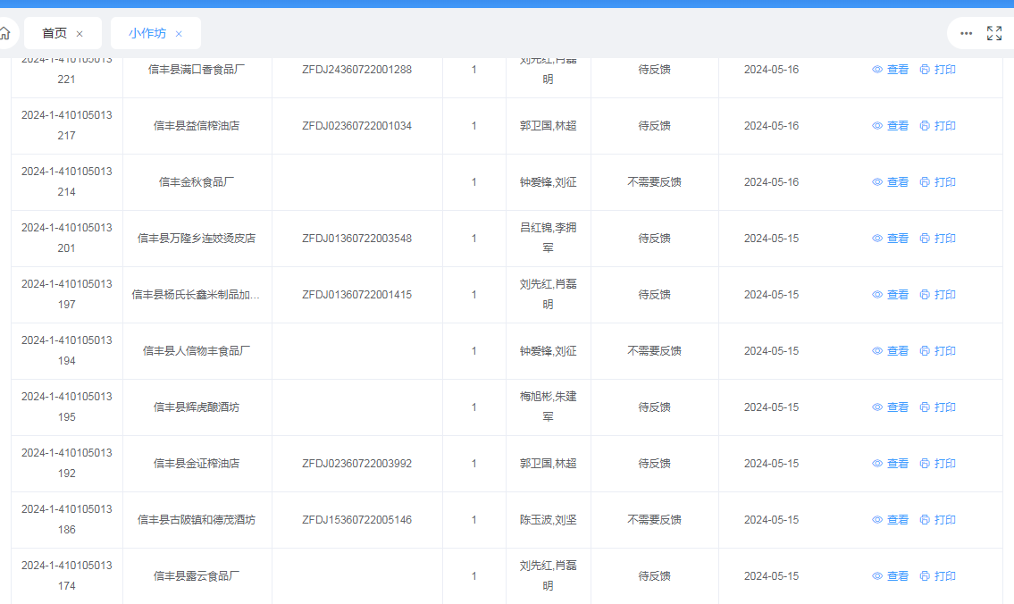This screenshot has width=1014, height=604.
Task: Print record for 信丰县益信榨油店
Action: 937,126
